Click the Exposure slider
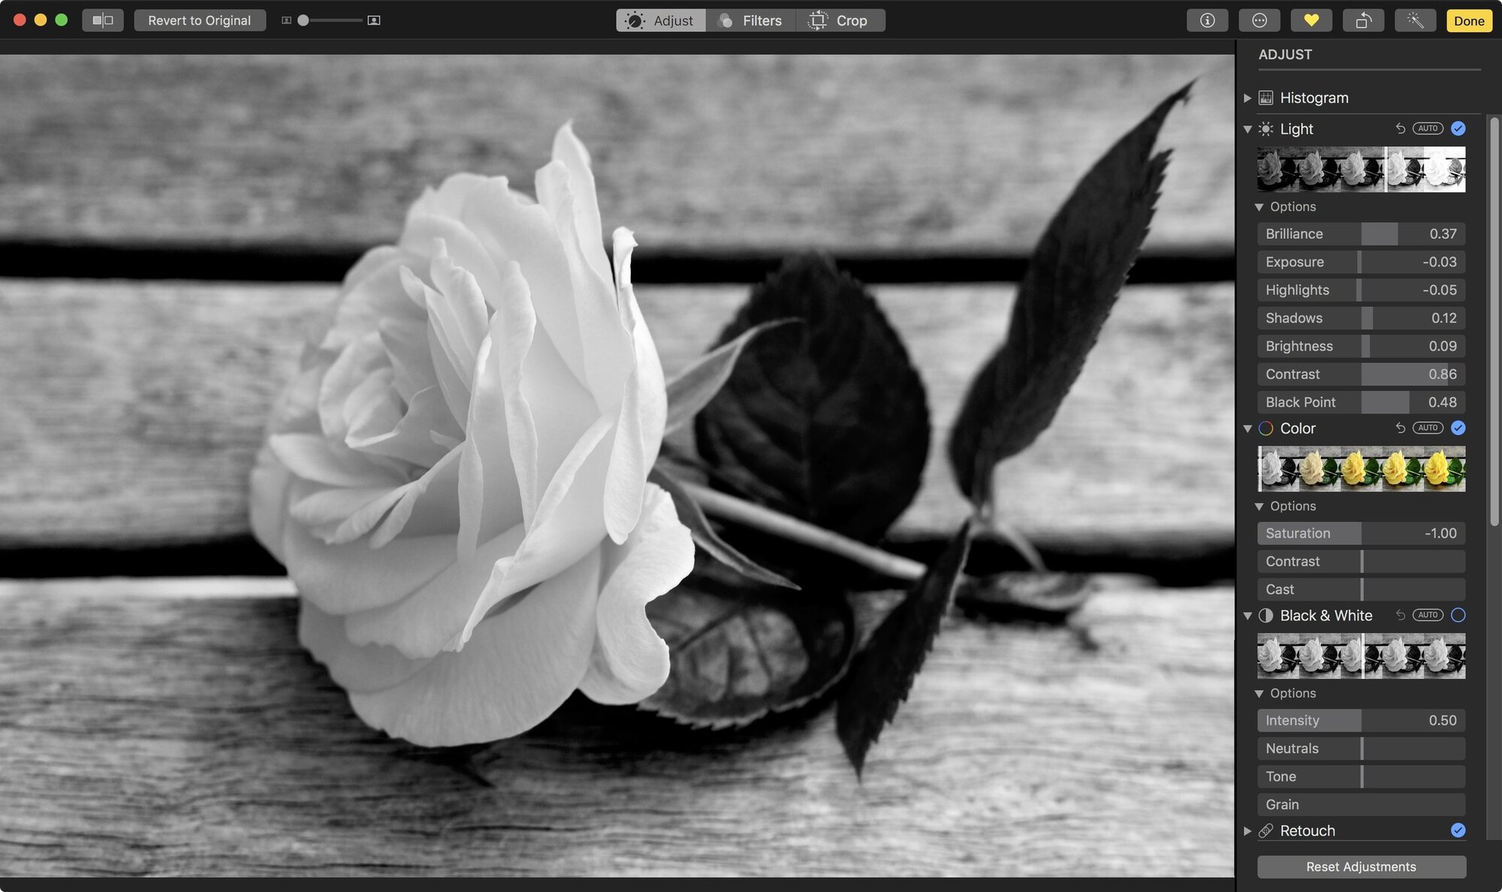1502x892 pixels. (1361, 262)
